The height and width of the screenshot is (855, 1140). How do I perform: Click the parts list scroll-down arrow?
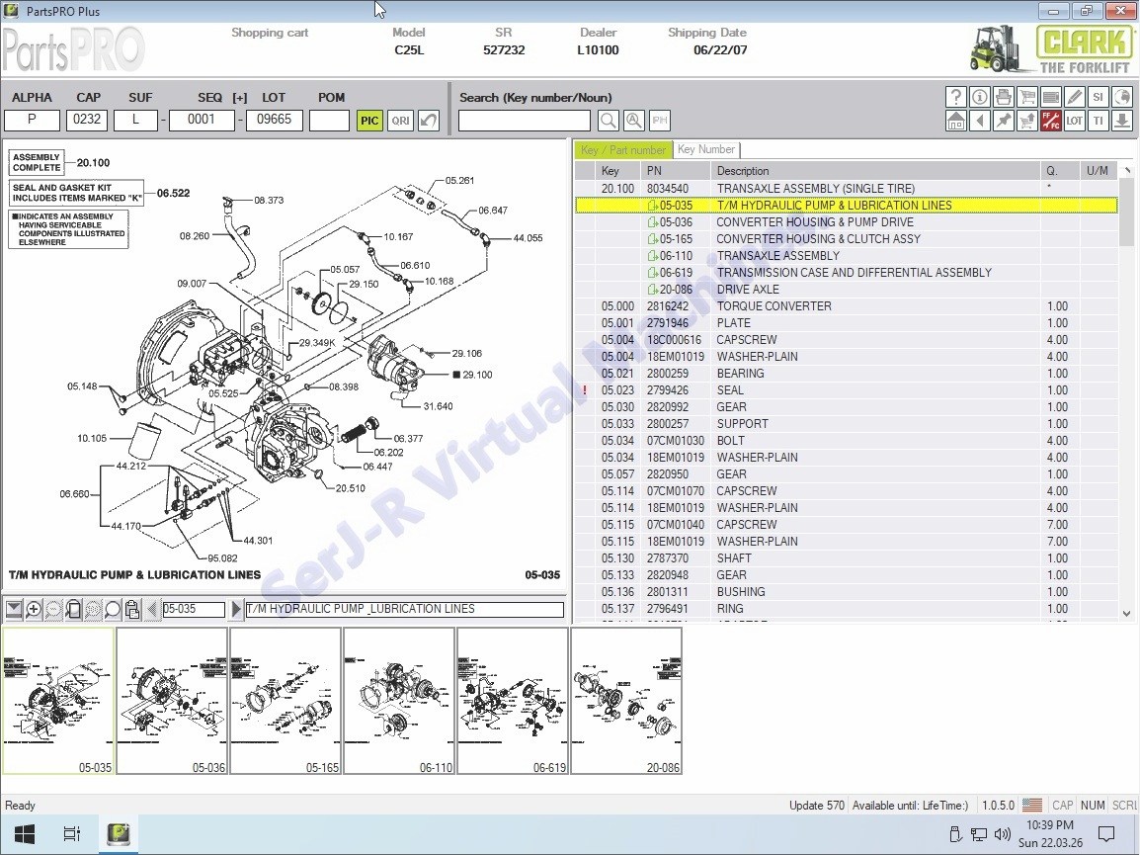tap(1126, 614)
